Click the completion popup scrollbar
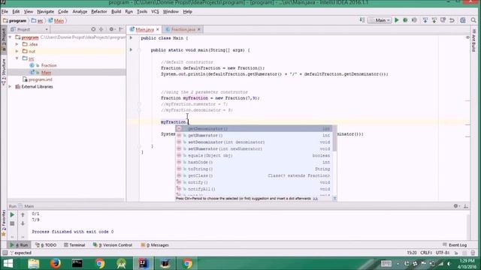The height and width of the screenshot is (270, 481). pos(334,138)
